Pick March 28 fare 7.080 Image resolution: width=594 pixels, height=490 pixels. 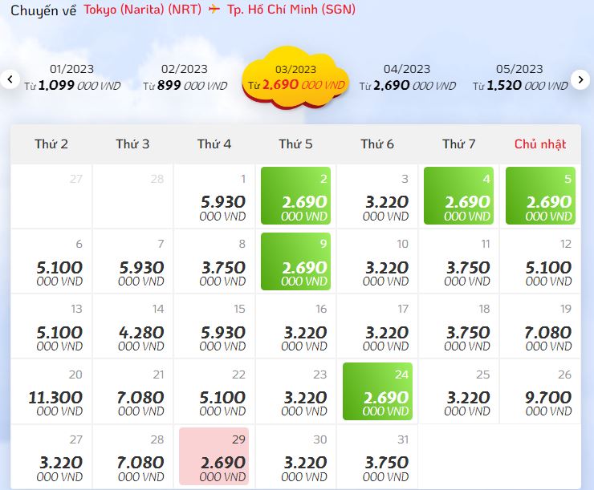click(x=132, y=456)
